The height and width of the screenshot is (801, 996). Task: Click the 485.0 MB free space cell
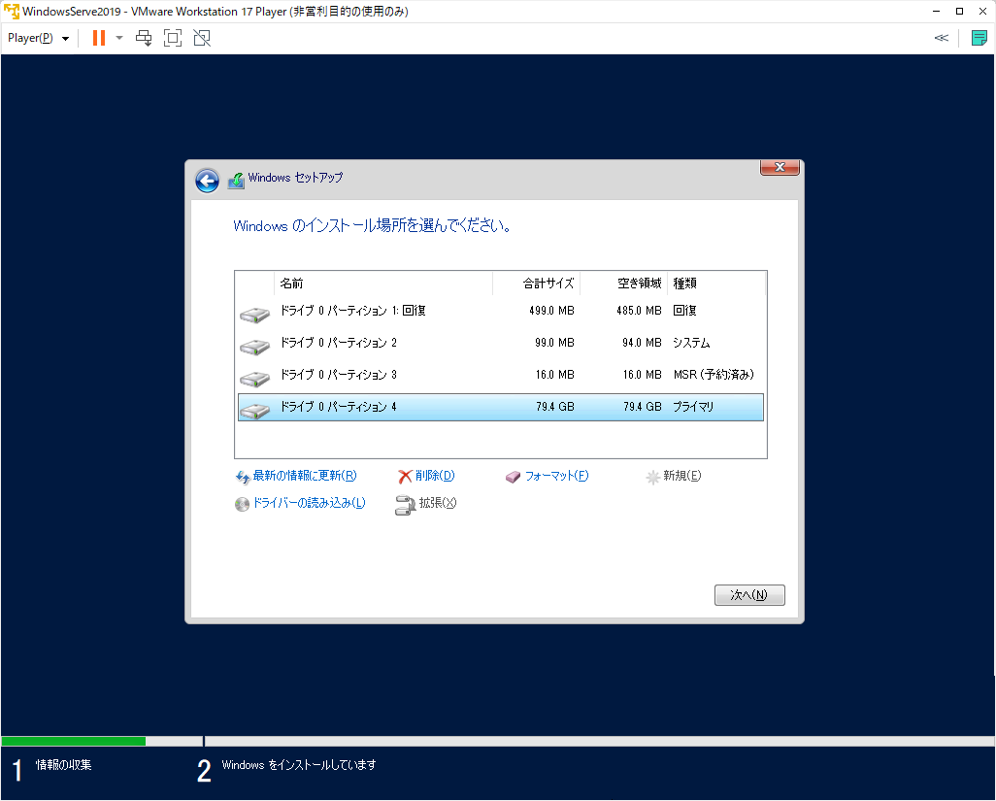[x=639, y=311]
